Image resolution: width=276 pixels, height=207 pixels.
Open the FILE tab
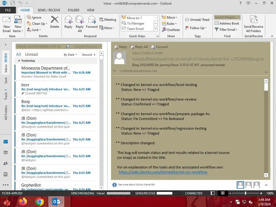click(x=8, y=10)
